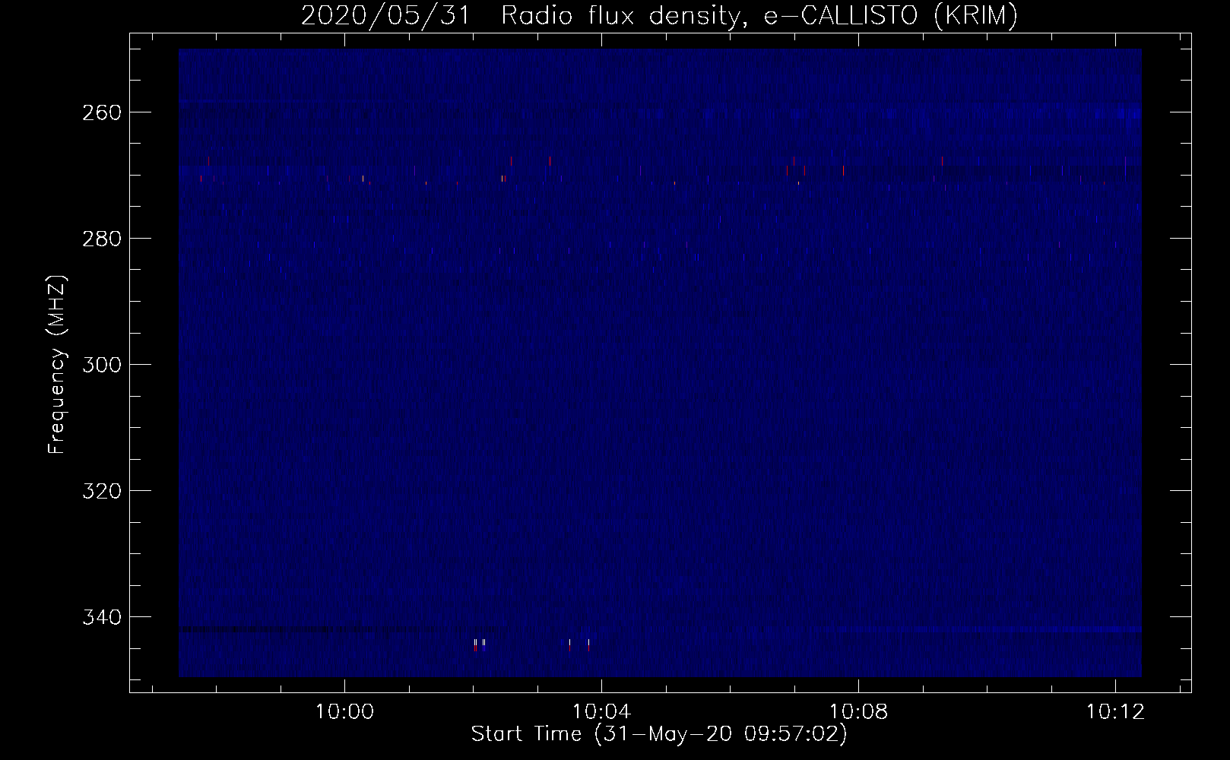Select the 'Frequency (MHZ)' axis label
Viewport: 1230px width, 760px height.
[57, 365]
